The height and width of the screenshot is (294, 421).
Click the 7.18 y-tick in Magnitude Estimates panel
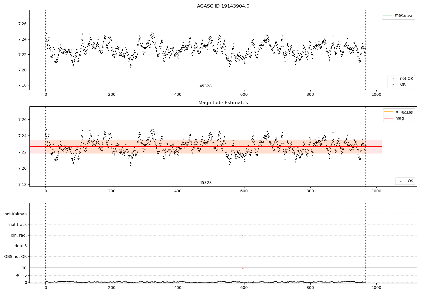click(22, 185)
